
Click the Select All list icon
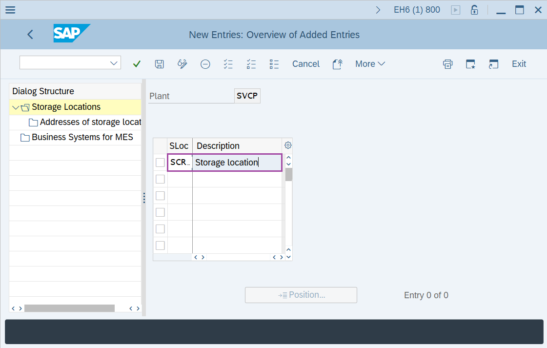pyautogui.click(x=228, y=64)
